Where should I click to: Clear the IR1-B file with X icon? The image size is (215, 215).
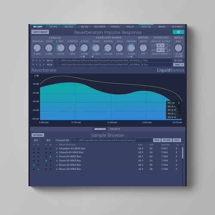(x=33, y=64)
